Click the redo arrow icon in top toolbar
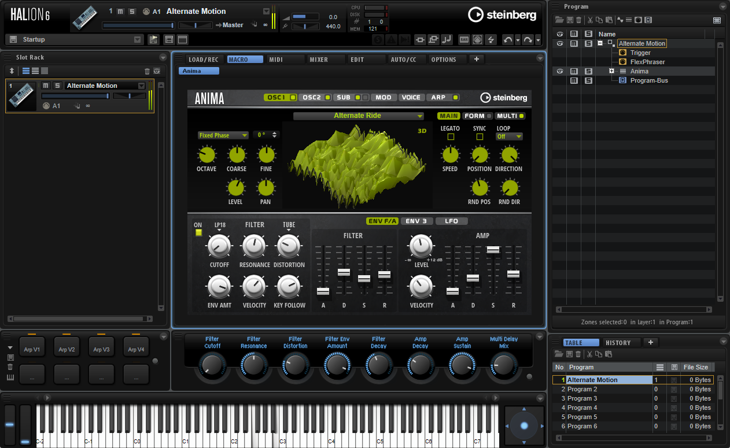This screenshot has width=730, height=448. click(528, 39)
